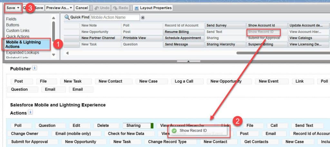Select Fields in the palette list

[x=11, y=19]
